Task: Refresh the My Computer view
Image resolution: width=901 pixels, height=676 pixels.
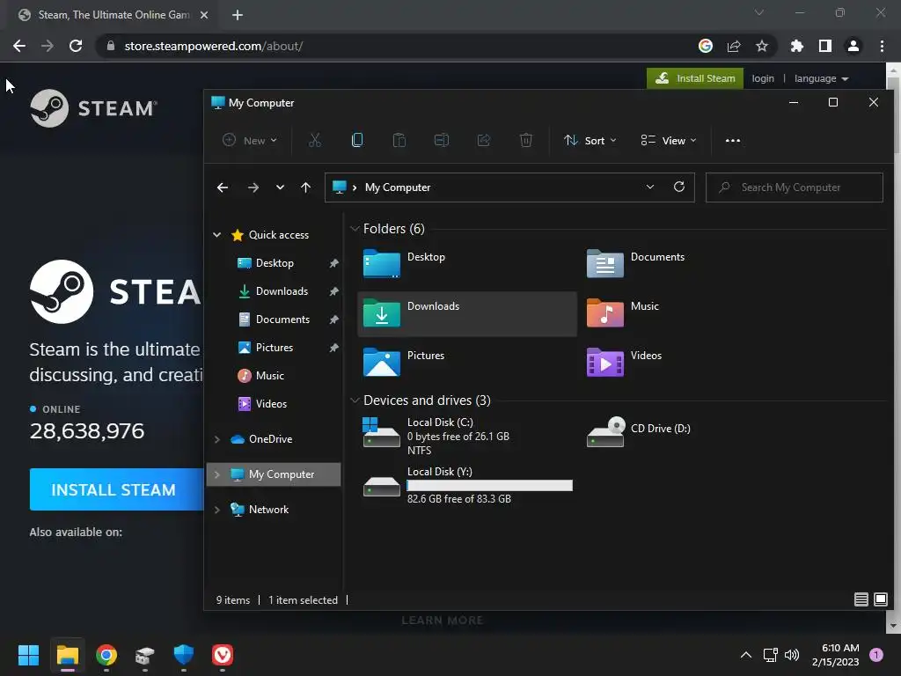Action: coord(679,187)
